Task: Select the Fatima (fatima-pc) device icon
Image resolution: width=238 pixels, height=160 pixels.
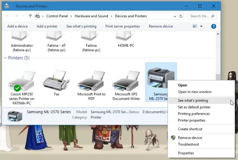Action: pos(89,36)
